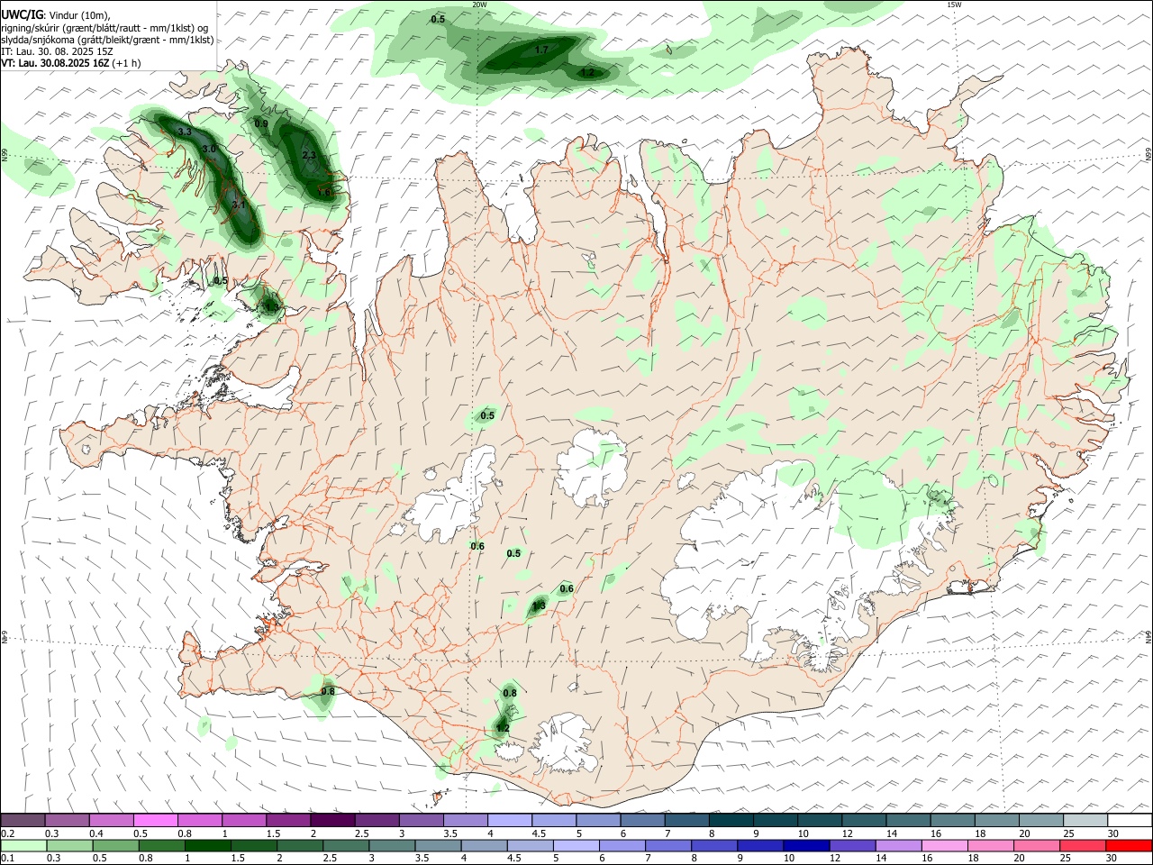Screen dimensions: 1153x865
Task: Click the upper legend swatch for 8–9
Action: click(x=730, y=820)
